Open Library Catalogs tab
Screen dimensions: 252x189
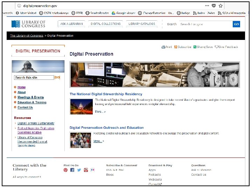[142, 24]
